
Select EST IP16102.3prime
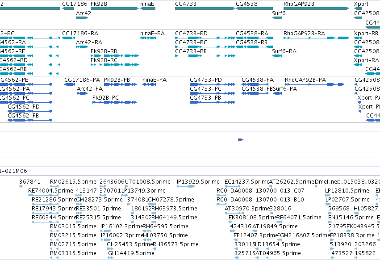tap(122, 226)
